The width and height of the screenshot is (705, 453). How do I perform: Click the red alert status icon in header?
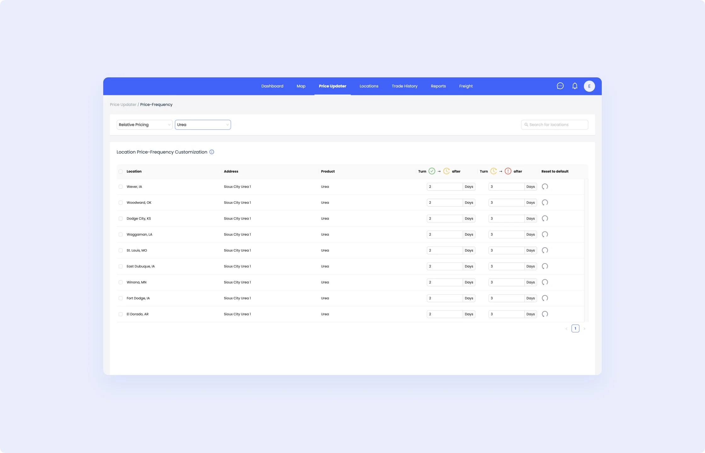click(x=508, y=171)
